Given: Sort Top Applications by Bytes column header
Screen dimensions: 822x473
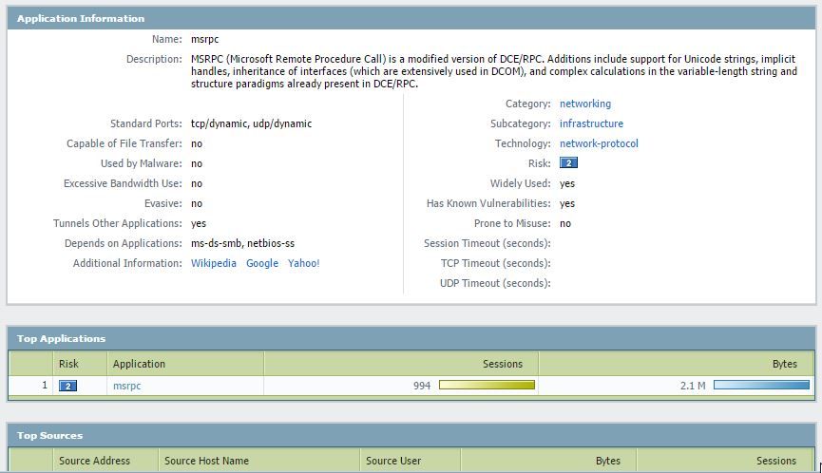Looking at the screenshot, I should point(677,364).
